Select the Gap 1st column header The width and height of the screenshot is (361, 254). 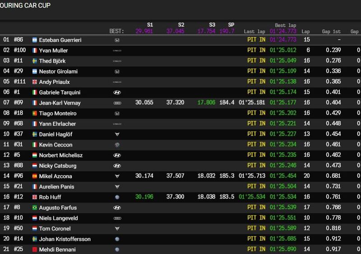330,32
